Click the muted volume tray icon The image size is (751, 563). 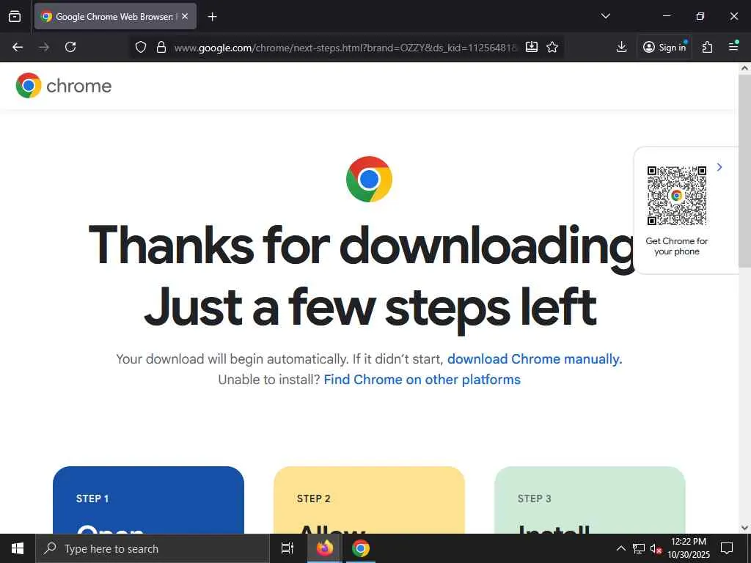click(x=656, y=548)
